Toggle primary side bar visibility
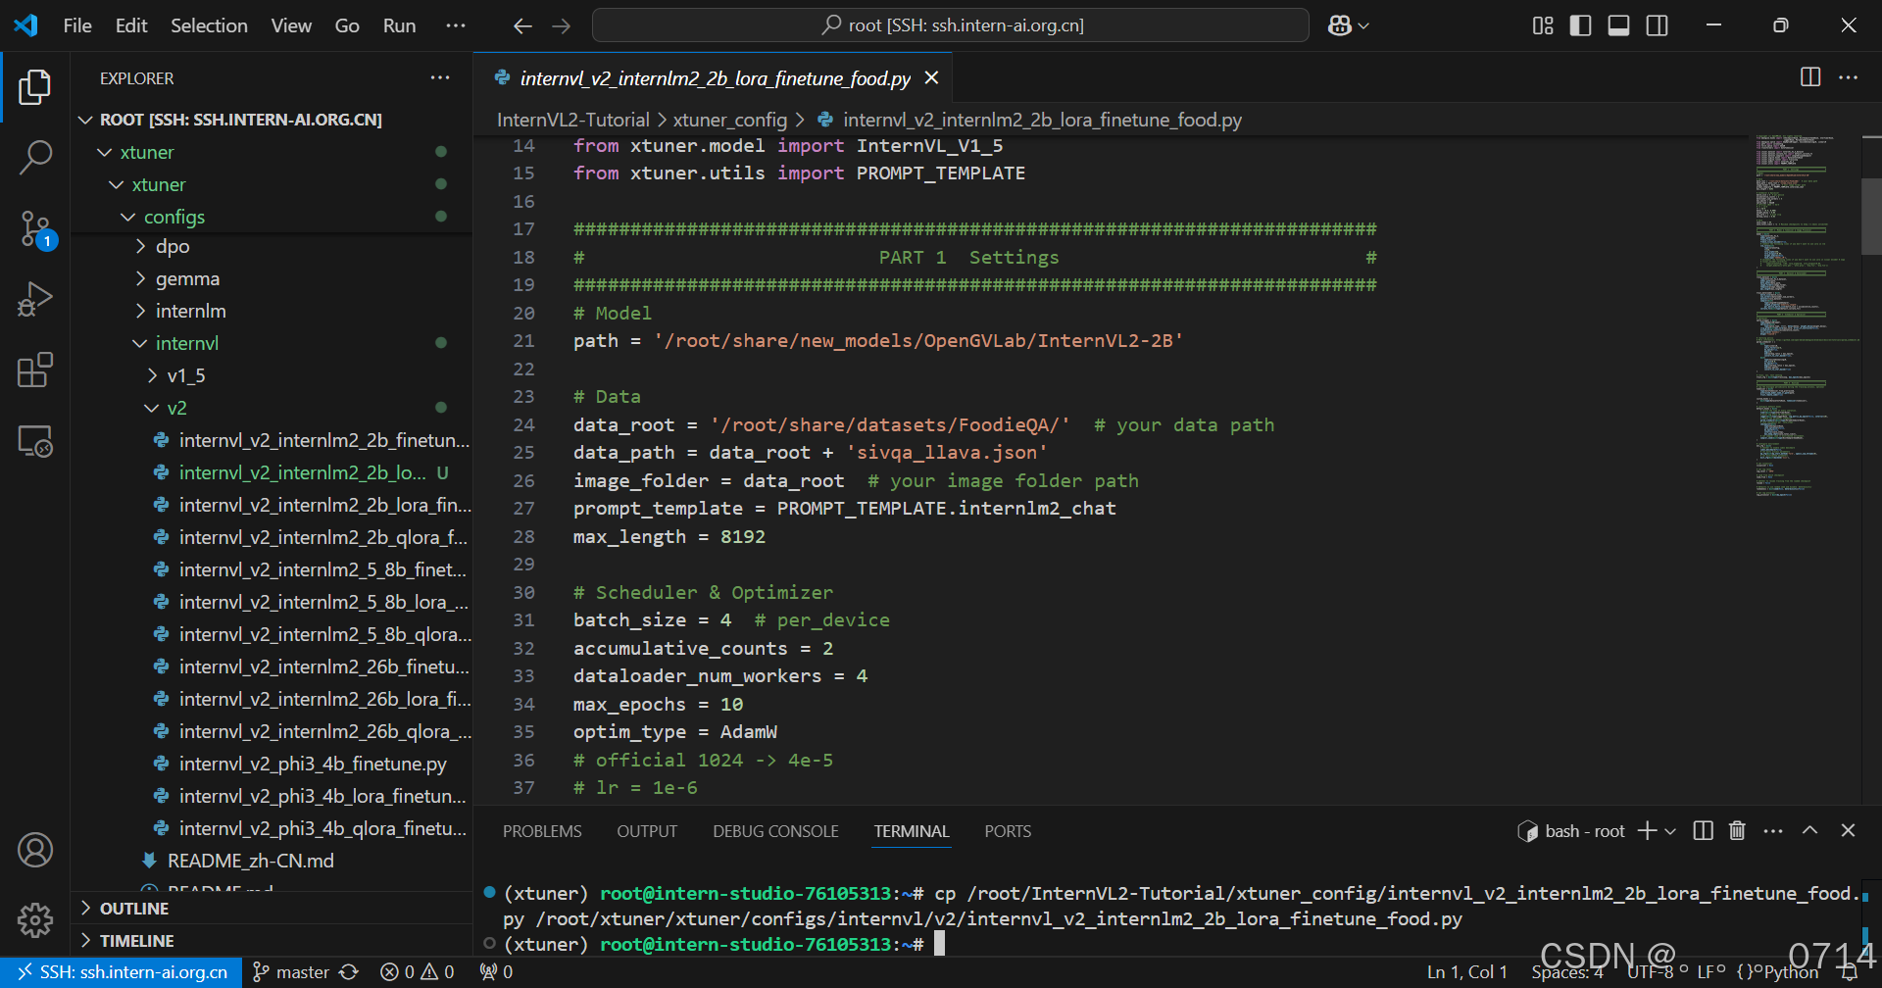 click(x=1581, y=26)
